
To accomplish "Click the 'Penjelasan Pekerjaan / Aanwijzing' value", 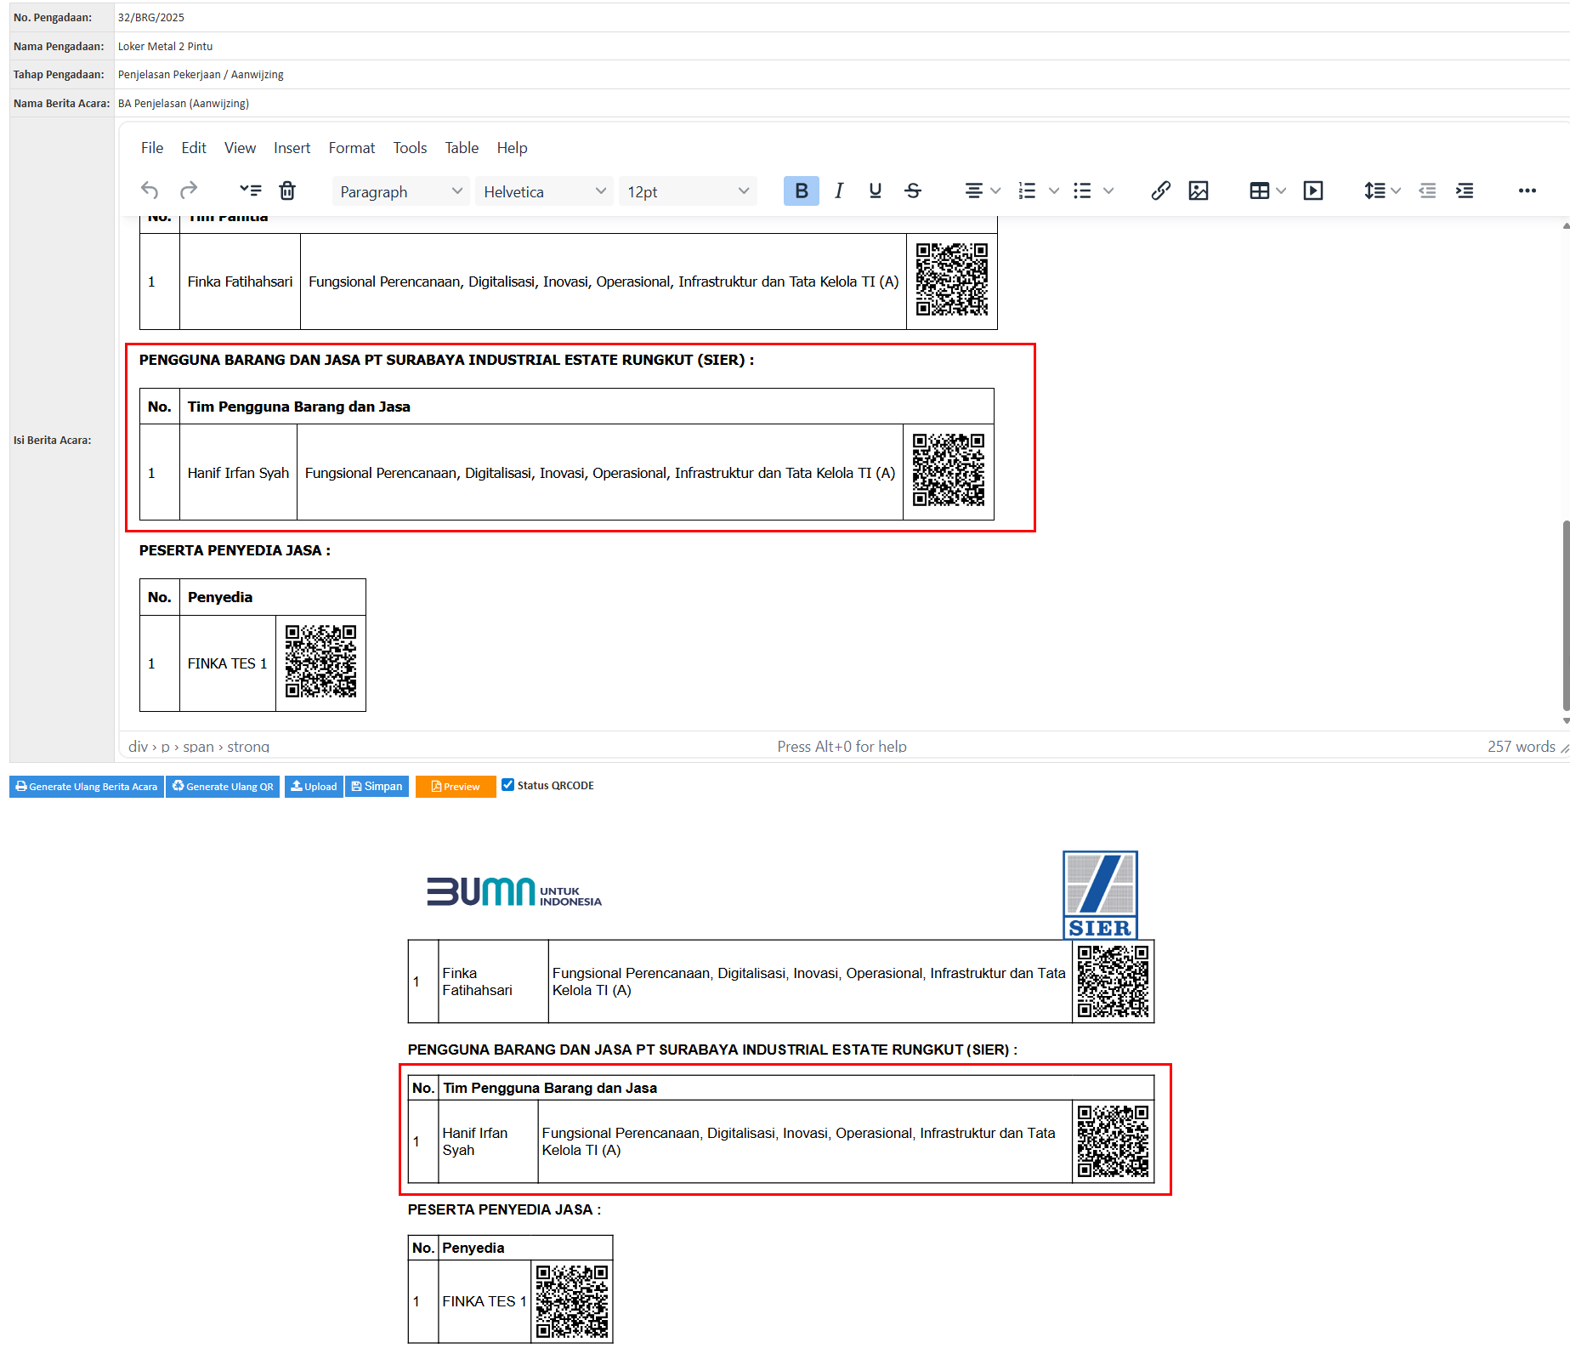I will click(201, 74).
